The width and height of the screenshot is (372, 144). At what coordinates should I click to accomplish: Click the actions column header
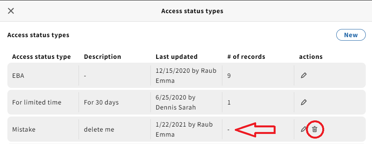click(x=311, y=57)
